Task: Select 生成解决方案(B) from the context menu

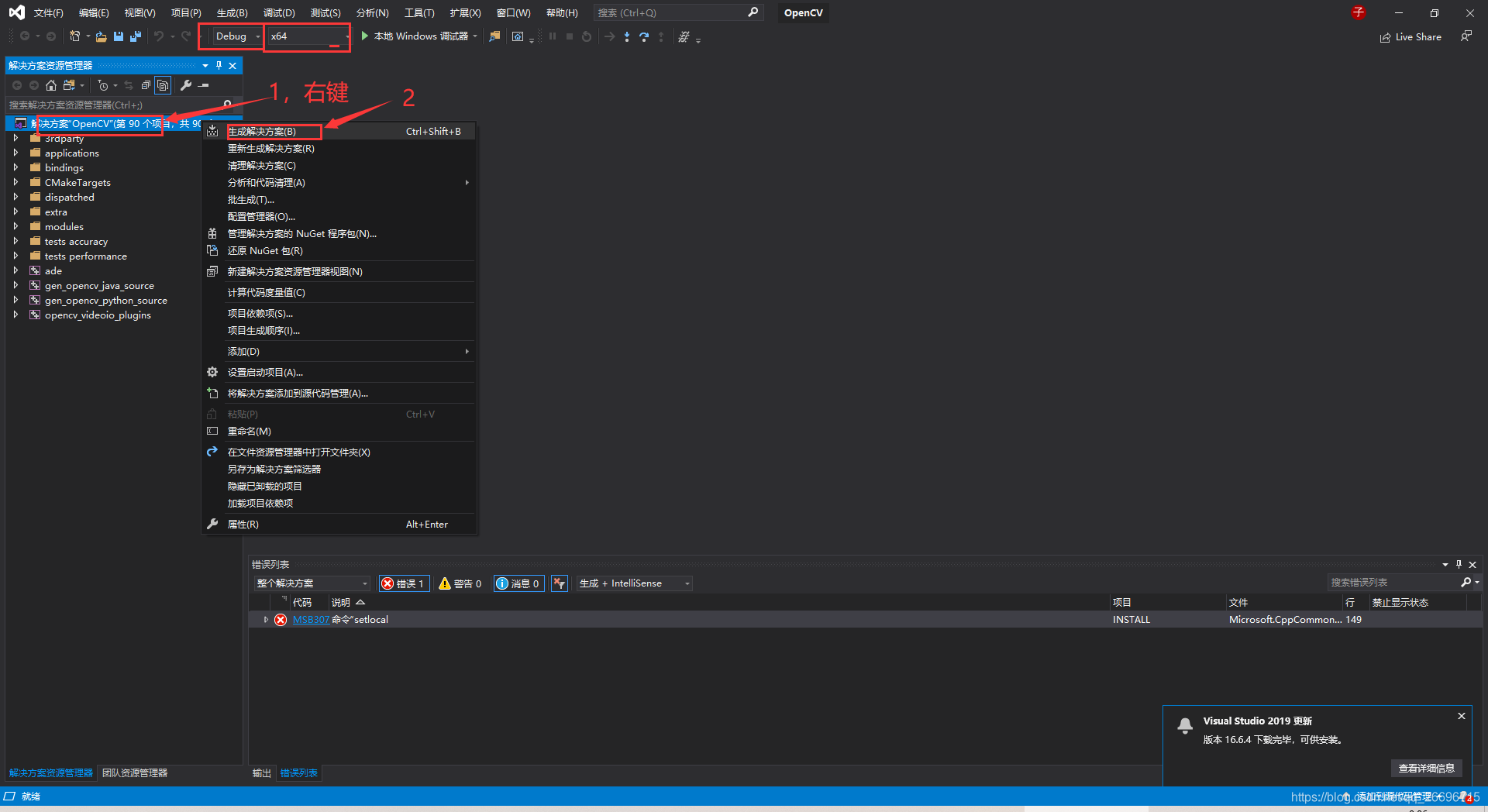Action: [x=339, y=132]
